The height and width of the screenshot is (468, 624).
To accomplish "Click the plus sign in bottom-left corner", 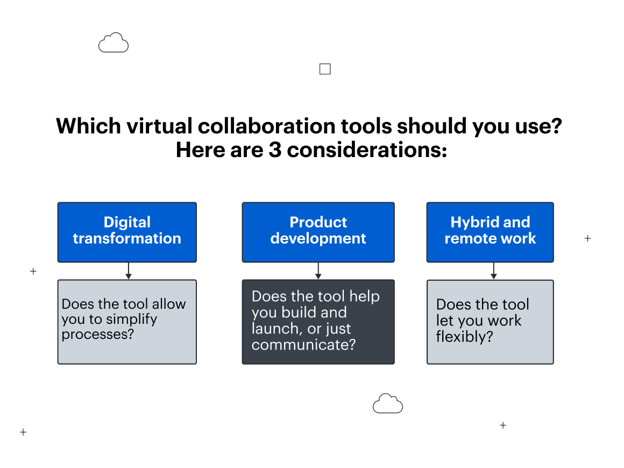I will click(23, 432).
